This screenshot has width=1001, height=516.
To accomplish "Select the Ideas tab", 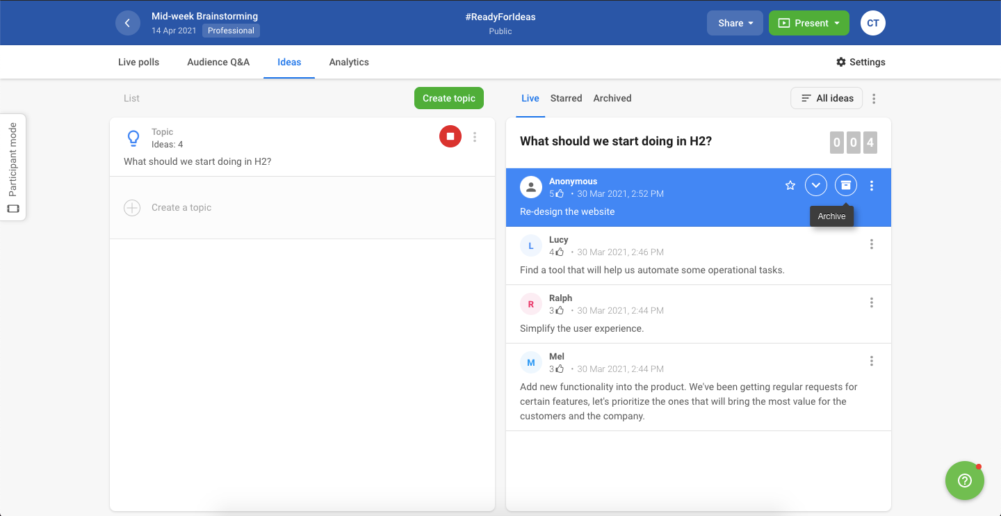I will coord(289,62).
